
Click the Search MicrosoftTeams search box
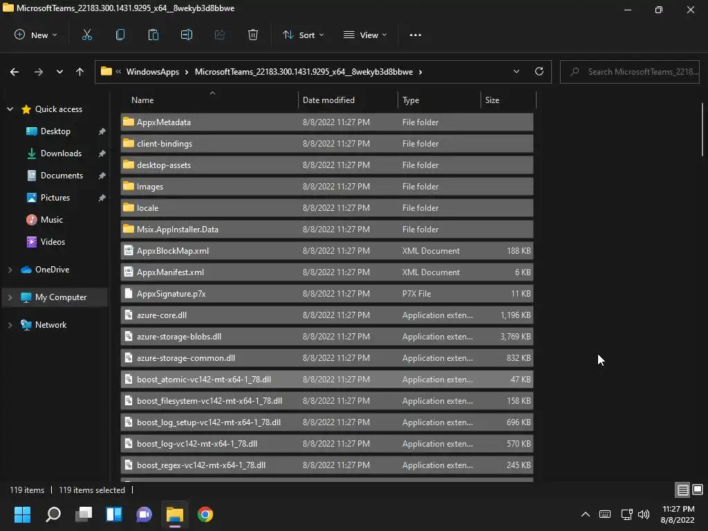(x=629, y=72)
